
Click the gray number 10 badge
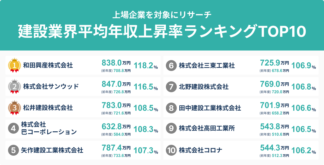[x=171, y=150]
